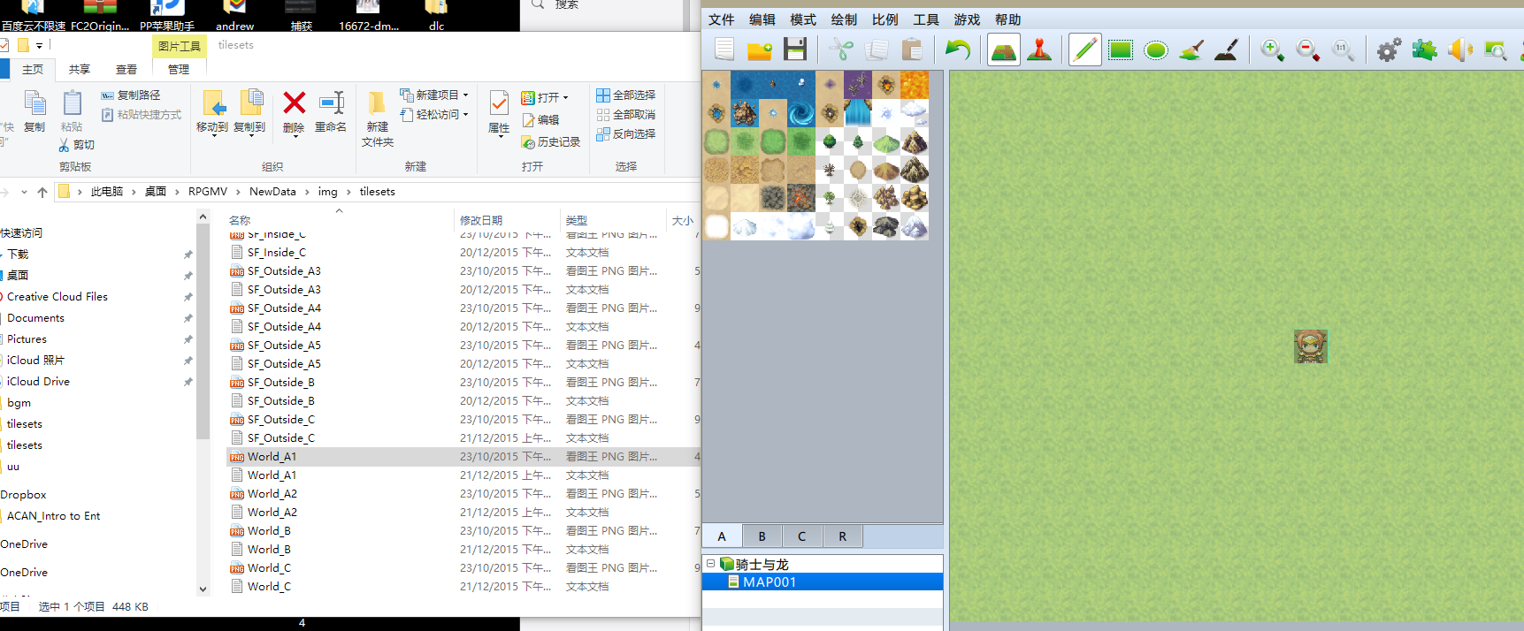Expand the 新建项目 dropdown
This screenshot has width=1524, height=631.
tap(466, 95)
